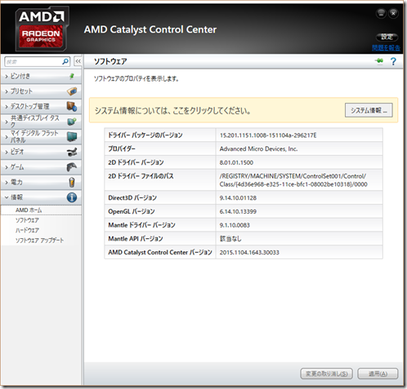Click the AMD Radeon Graphics logo

[41, 29]
